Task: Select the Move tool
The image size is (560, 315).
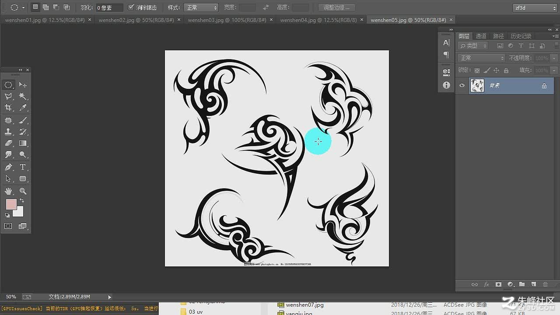Action: pos(23,85)
